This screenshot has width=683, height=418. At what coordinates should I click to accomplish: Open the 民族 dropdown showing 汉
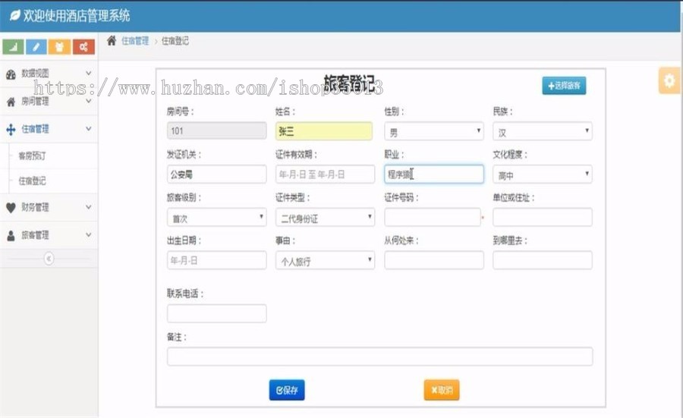tap(543, 131)
